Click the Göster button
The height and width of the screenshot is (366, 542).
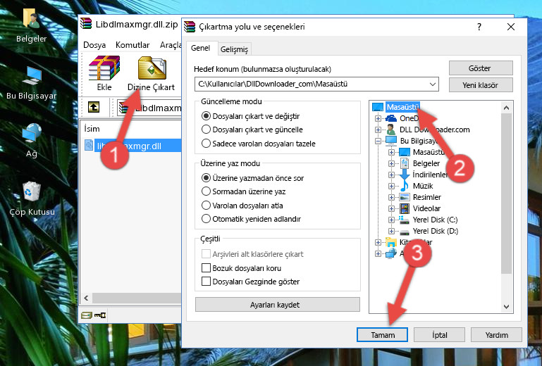(481, 68)
